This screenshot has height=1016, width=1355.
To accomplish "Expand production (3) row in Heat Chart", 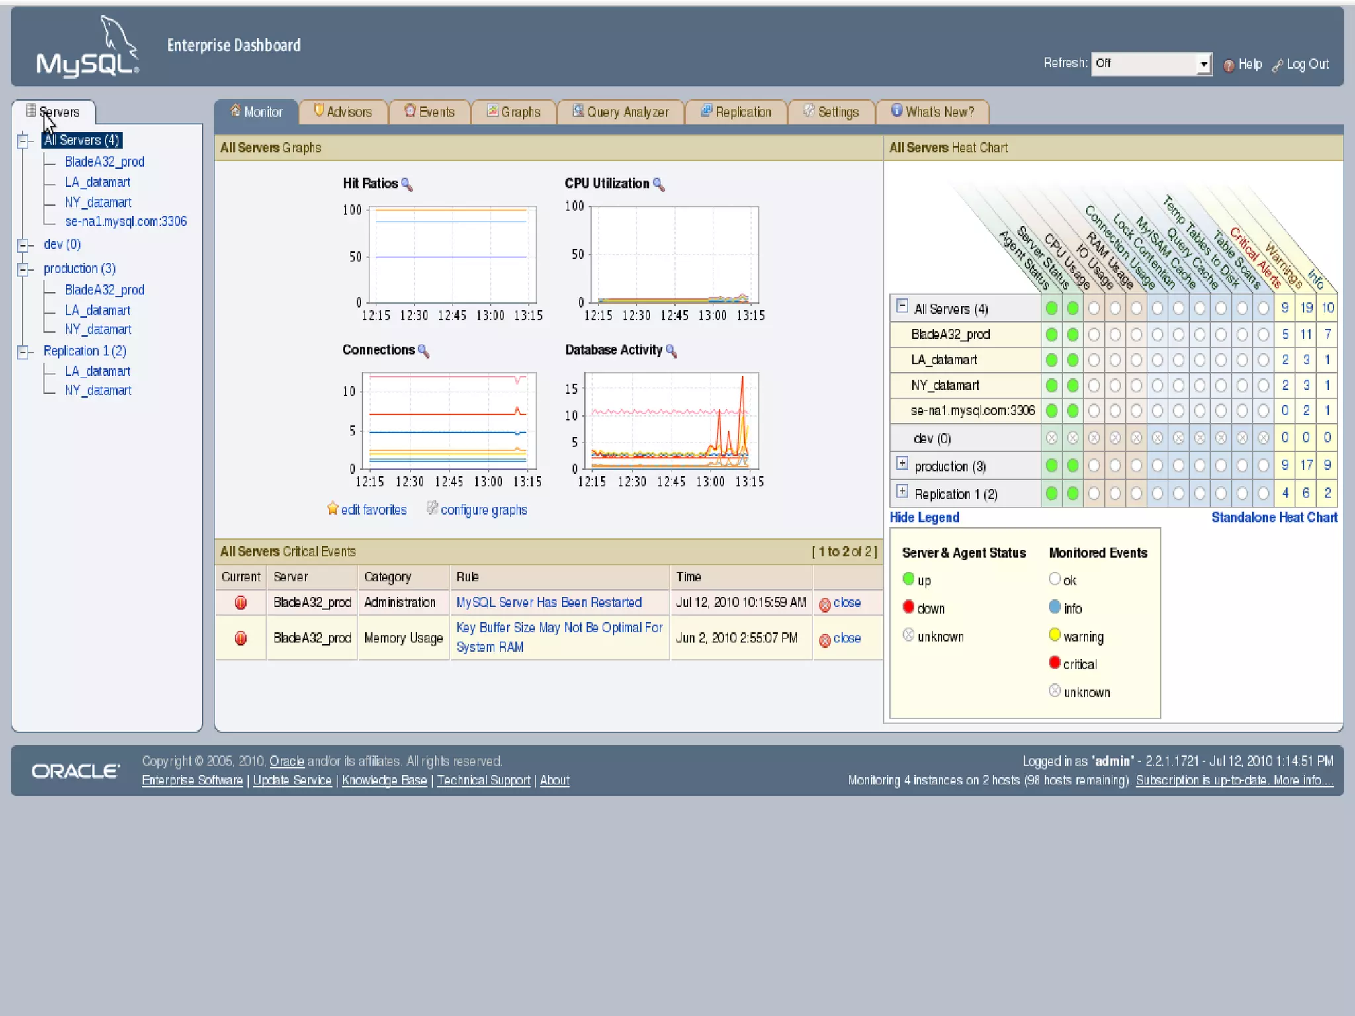I will pos(902,464).
